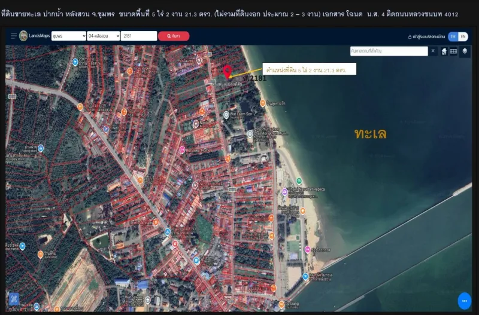Click the Go Liang restaurant marker

point(281,304)
